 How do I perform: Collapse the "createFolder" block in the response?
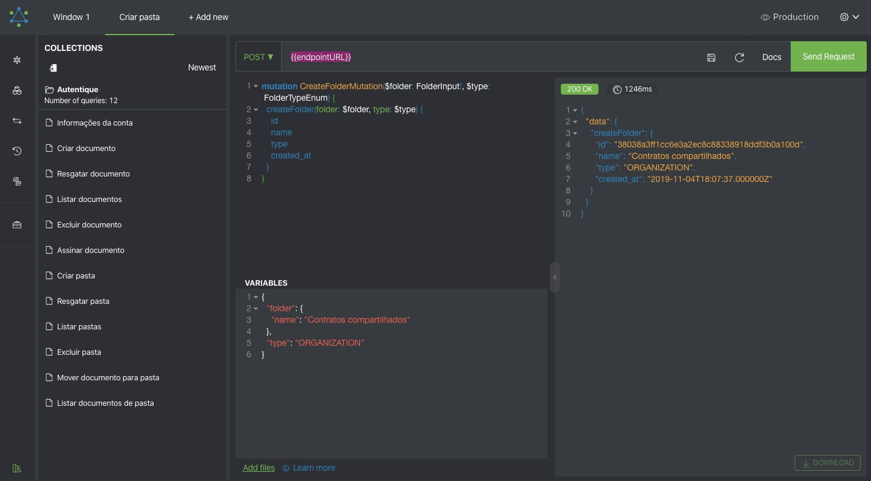[x=575, y=133]
